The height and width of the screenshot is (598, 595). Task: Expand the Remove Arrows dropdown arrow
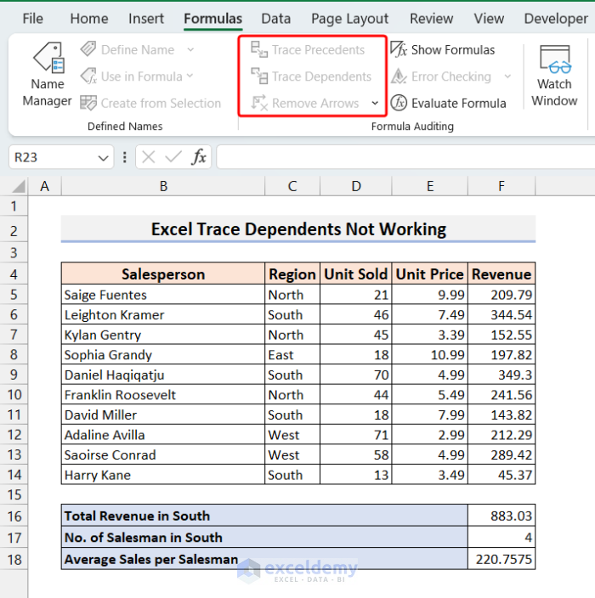375,103
